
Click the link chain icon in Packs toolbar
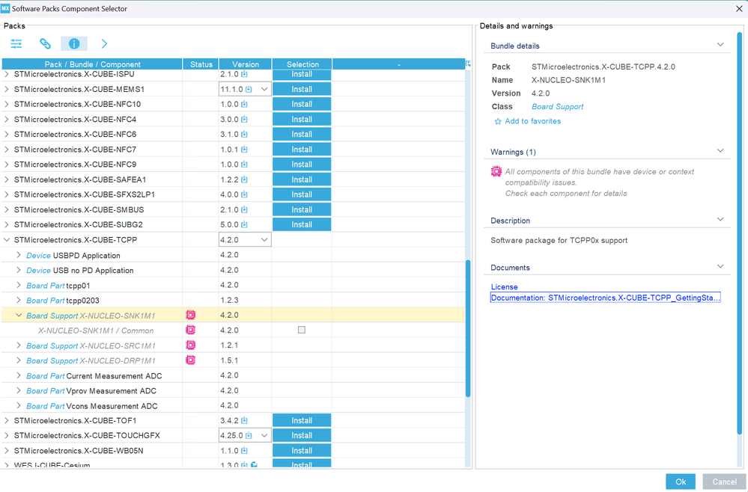click(45, 44)
